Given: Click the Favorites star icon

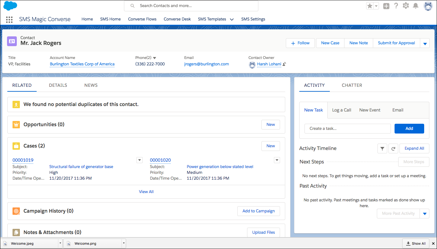Looking at the screenshot, I should click(x=370, y=6).
